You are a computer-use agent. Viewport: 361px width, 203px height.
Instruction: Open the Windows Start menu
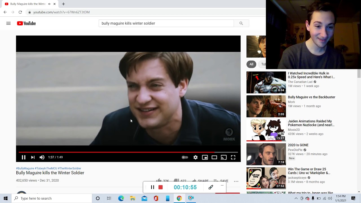pos(6,198)
